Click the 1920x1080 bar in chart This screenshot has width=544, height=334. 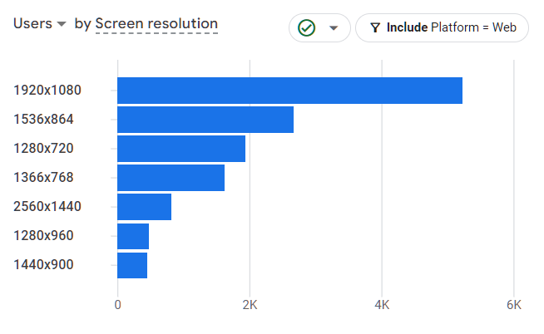tap(289, 91)
